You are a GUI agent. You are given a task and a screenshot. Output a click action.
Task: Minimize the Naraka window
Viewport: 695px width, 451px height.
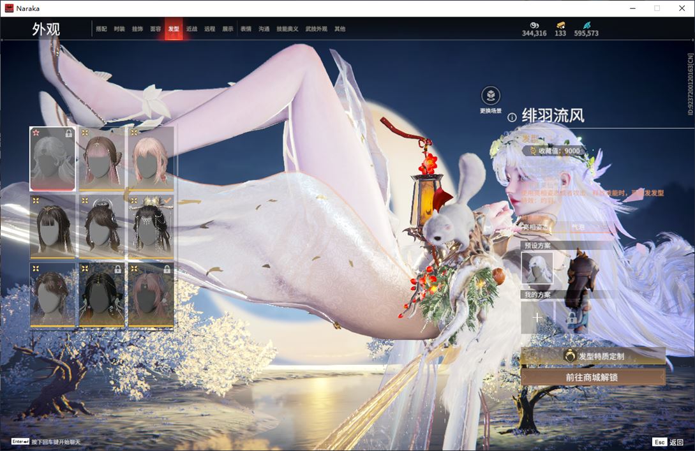(633, 8)
